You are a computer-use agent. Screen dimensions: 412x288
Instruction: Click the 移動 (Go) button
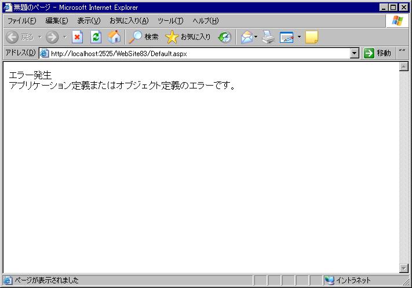(x=378, y=53)
